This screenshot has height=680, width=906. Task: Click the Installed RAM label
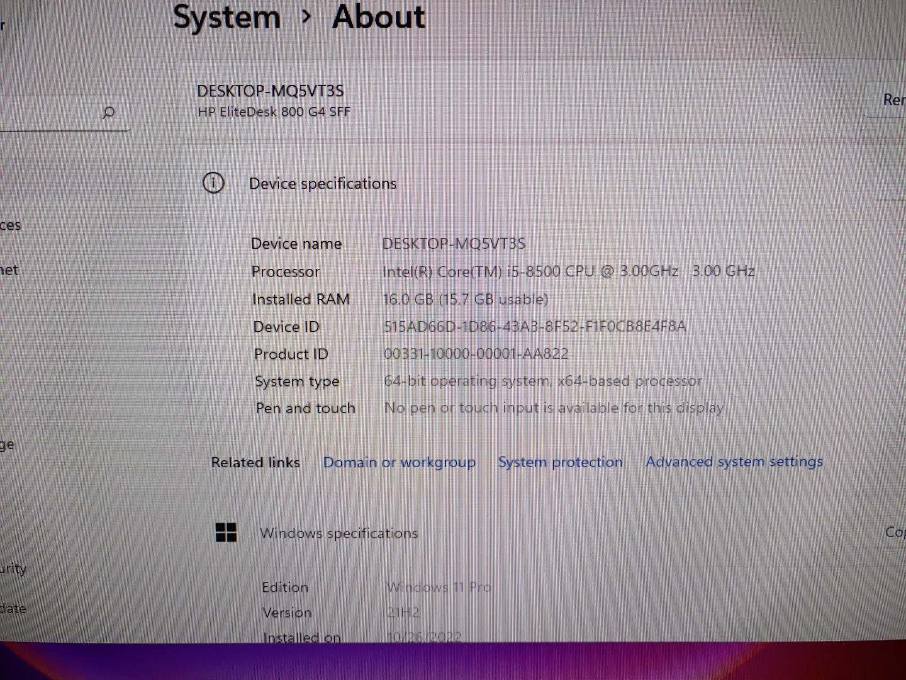click(301, 299)
